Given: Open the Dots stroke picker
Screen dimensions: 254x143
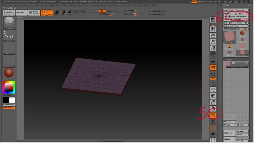Looking at the screenshot, I should point(9,36).
